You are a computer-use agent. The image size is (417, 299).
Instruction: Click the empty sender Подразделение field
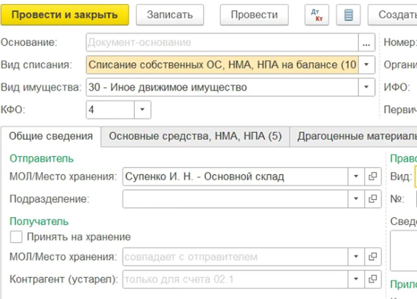[235, 199]
